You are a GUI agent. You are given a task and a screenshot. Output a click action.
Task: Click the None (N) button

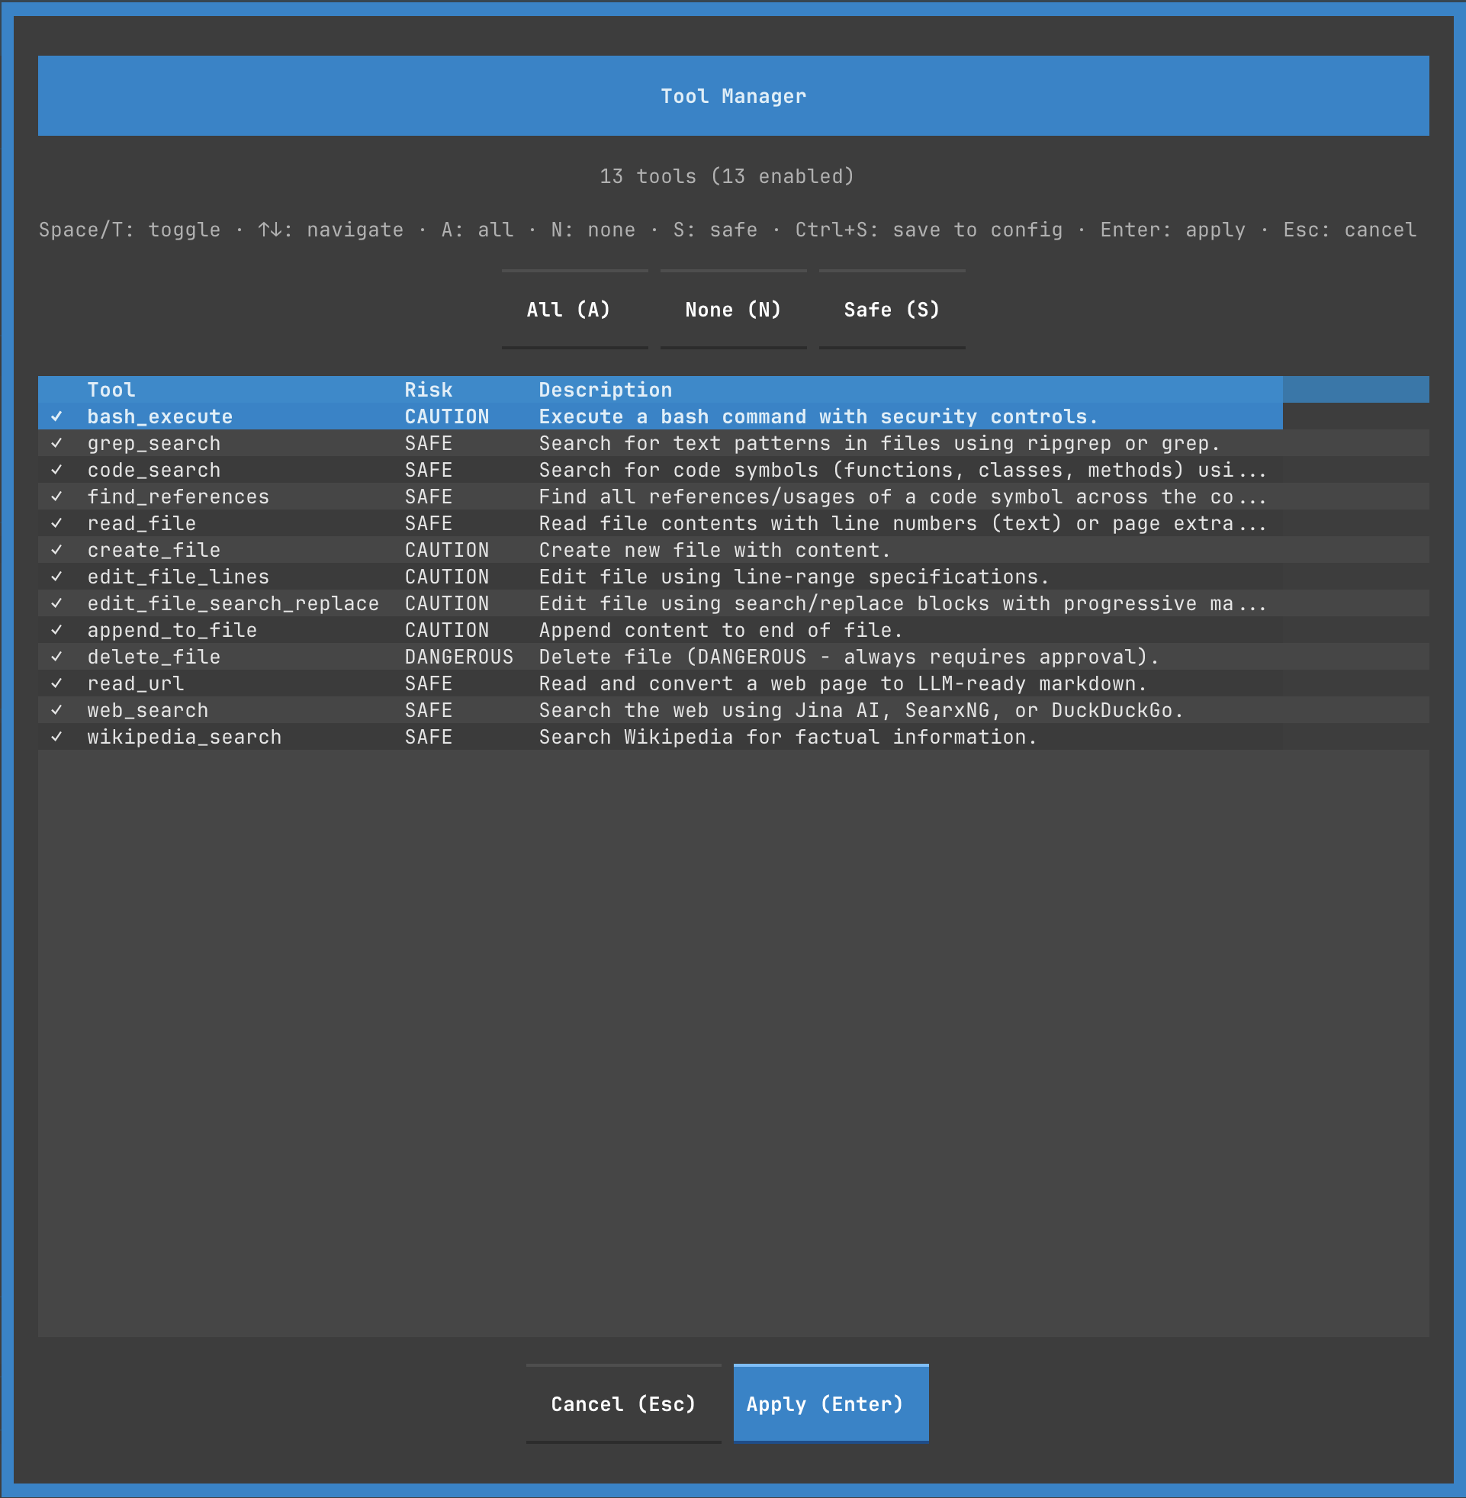(x=732, y=310)
